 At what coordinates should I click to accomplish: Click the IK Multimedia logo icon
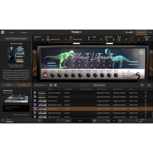tap(3, 32)
